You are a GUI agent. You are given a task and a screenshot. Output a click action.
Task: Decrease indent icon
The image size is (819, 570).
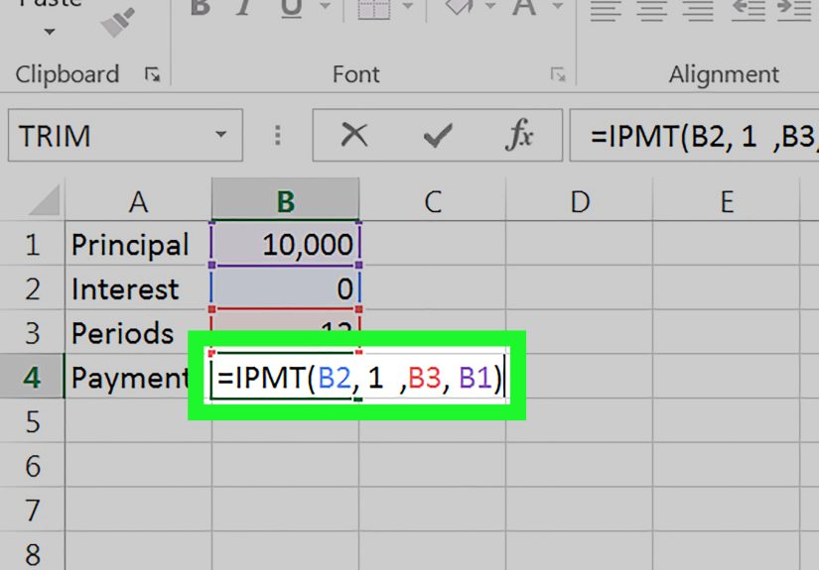tap(749, 11)
